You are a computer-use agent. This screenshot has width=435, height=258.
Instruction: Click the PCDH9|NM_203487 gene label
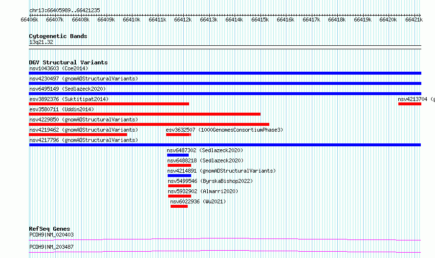pyautogui.click(x=51, y=247)
